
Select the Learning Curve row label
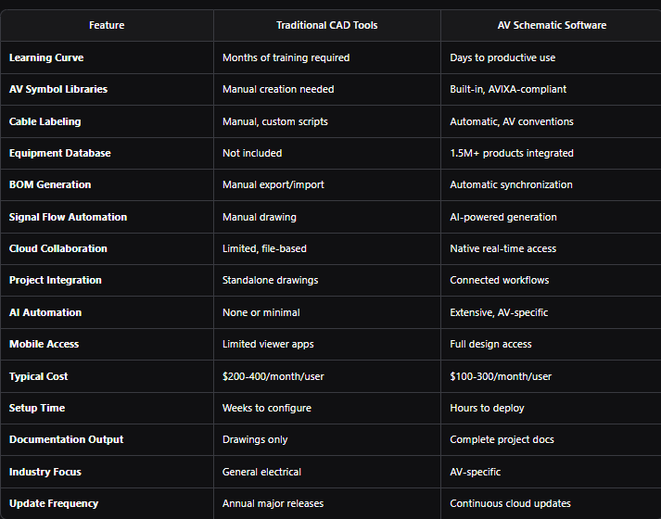click(x=46, y=57)
